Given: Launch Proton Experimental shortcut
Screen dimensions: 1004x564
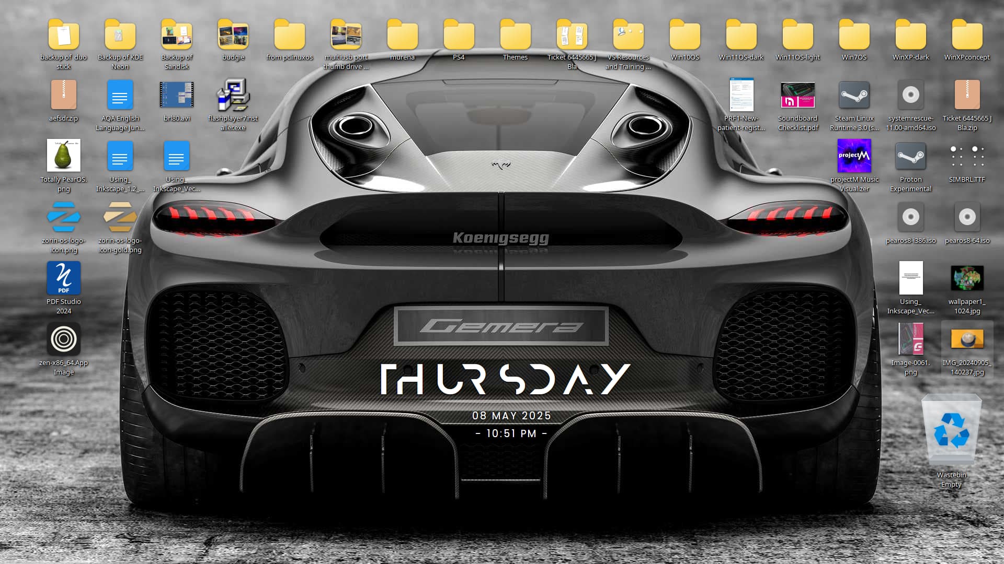Looking at the screenshot, I should [910, 156].
